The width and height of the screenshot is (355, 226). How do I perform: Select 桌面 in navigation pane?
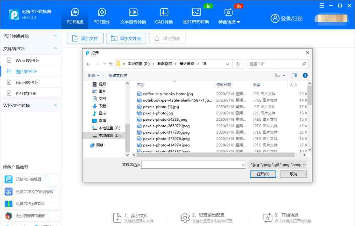(100, 120)
